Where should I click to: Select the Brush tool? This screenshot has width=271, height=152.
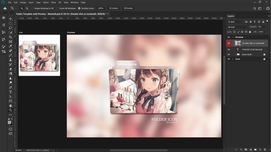pyautogui.click(x=10, y=55)
